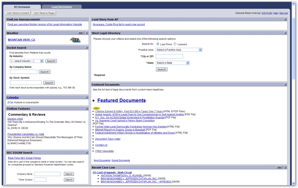The height and width of the screenshot is (188, 298).
Task: Select the MY Homepage tab
Action: click(22, 7)
